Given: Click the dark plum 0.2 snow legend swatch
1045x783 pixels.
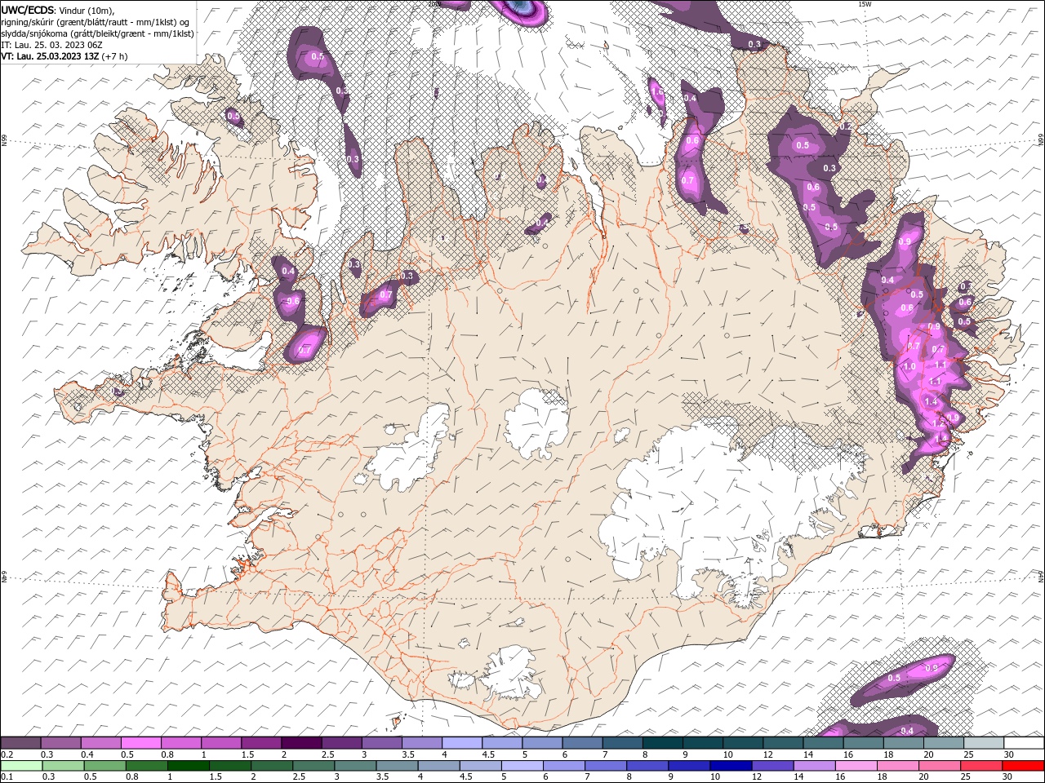Looking at the screenshot, I should 20,743.
